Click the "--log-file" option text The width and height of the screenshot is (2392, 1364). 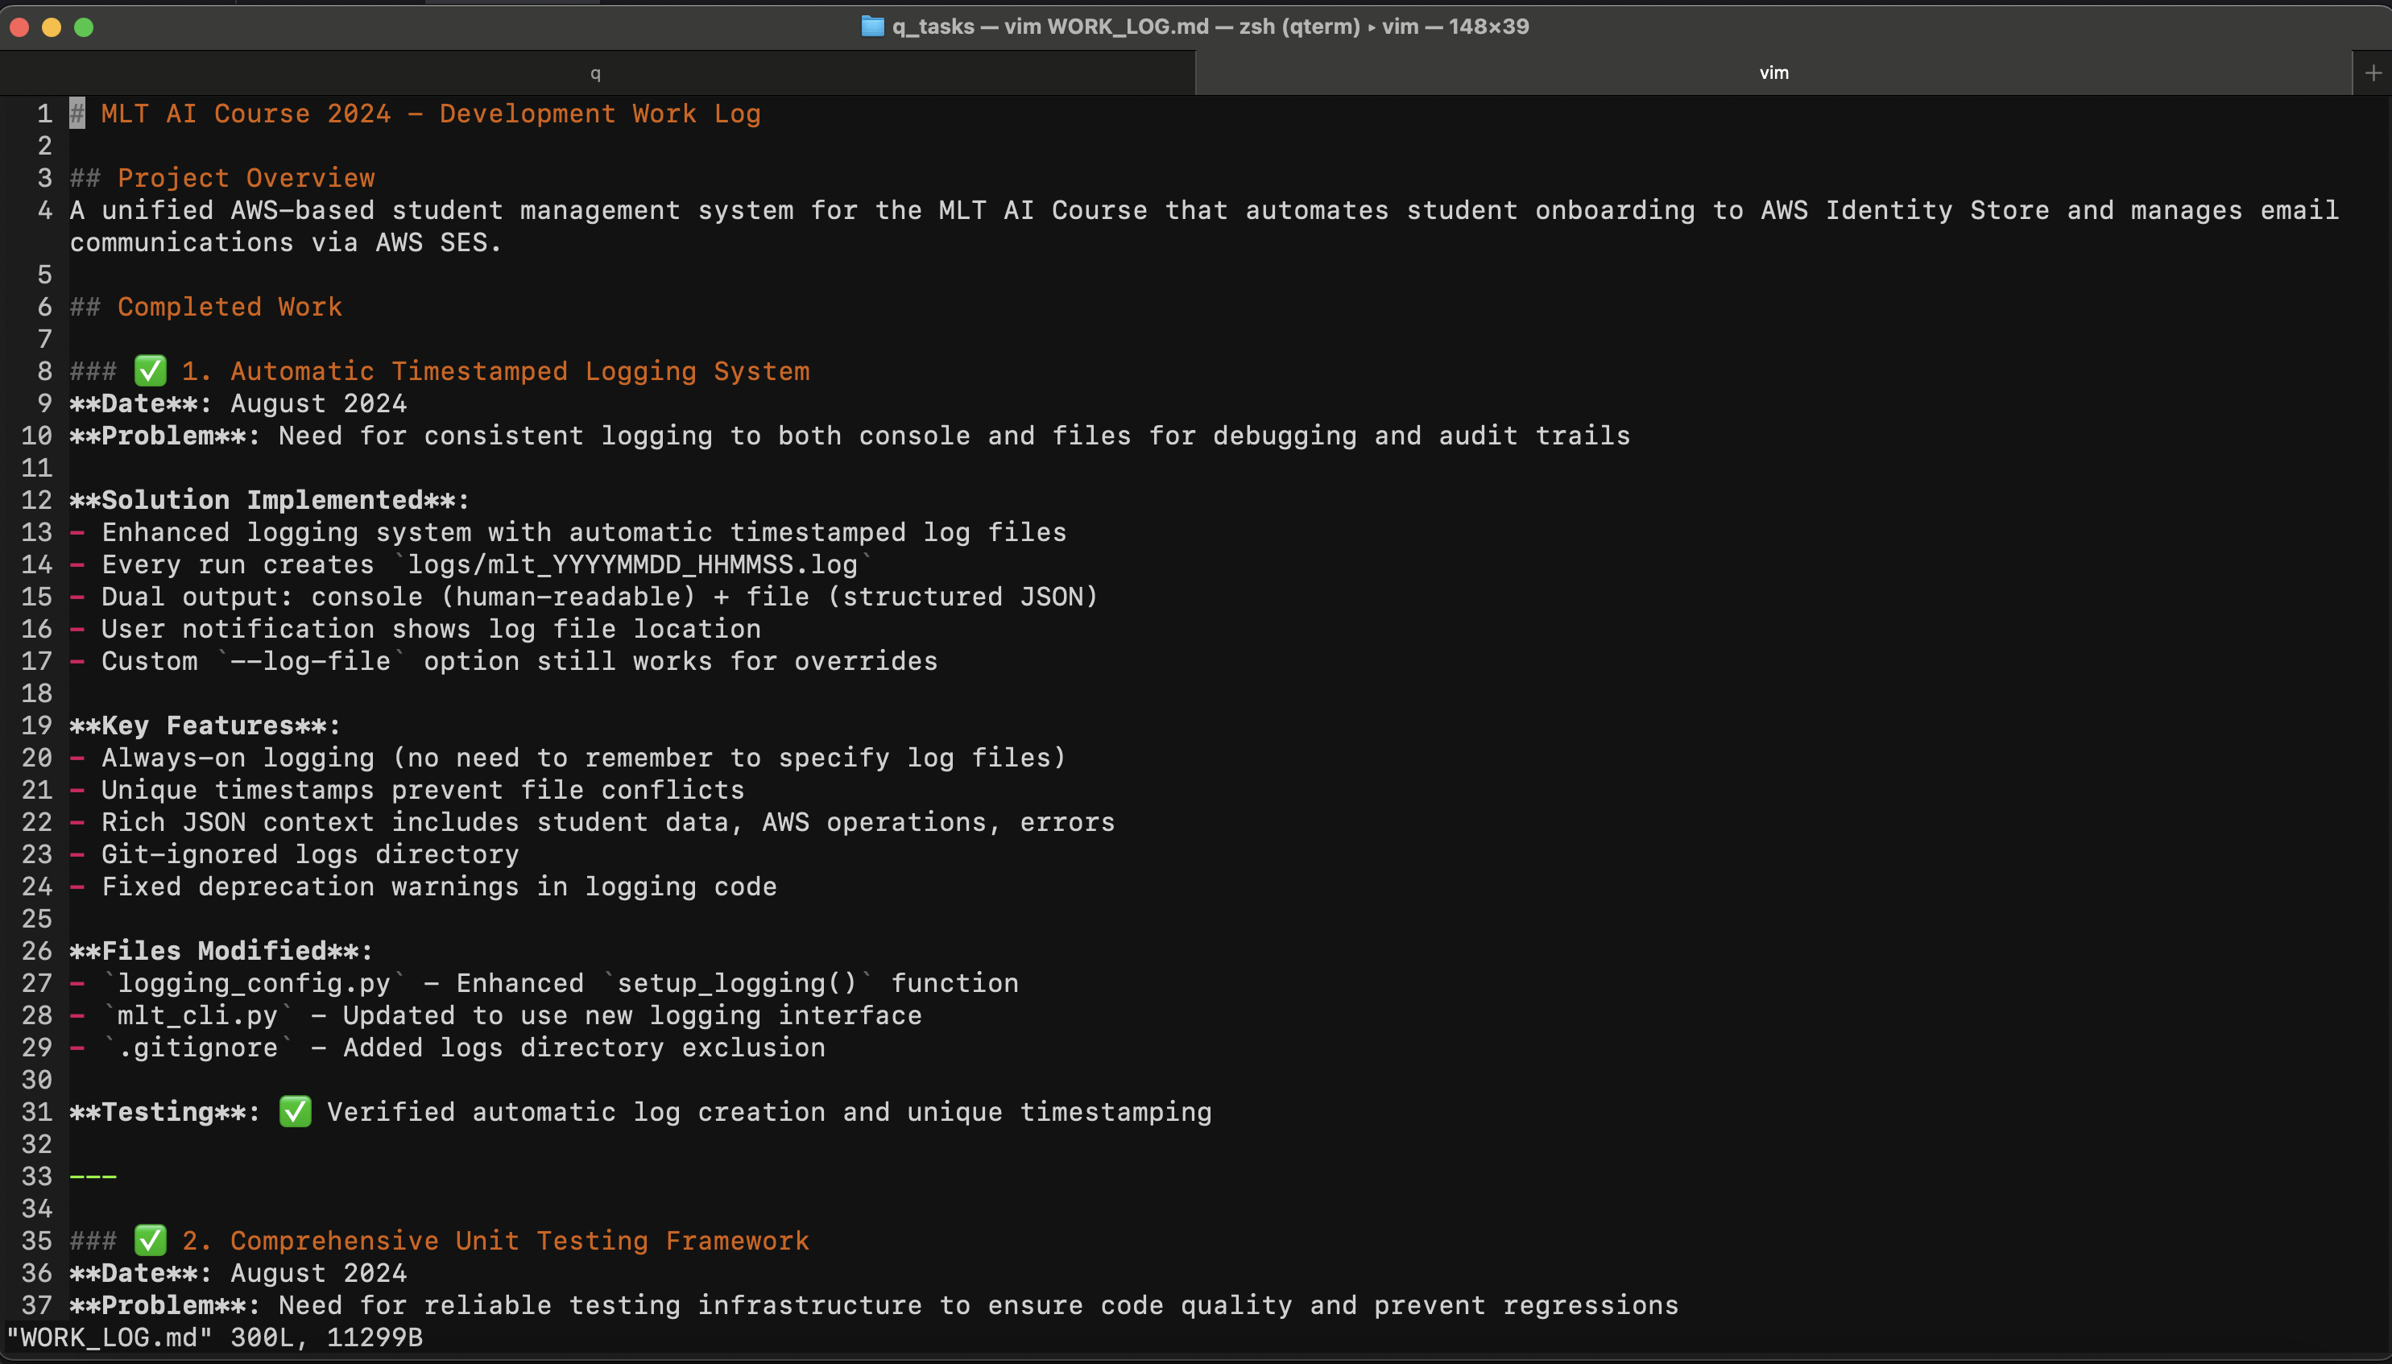pyautogui.click(x=310, y=661)
